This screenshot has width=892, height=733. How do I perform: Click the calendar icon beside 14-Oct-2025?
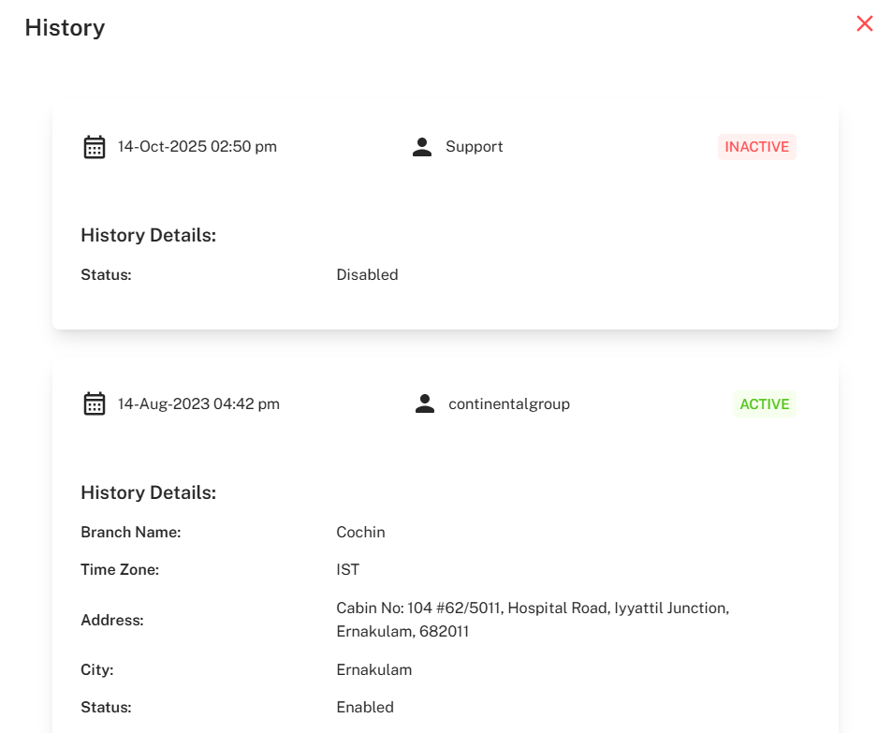point(95,147)
